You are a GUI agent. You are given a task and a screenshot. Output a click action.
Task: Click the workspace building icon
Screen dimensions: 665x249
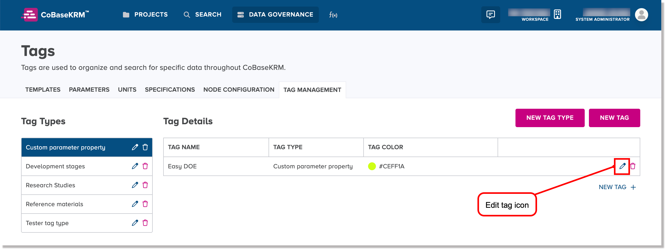click(557, 14)
